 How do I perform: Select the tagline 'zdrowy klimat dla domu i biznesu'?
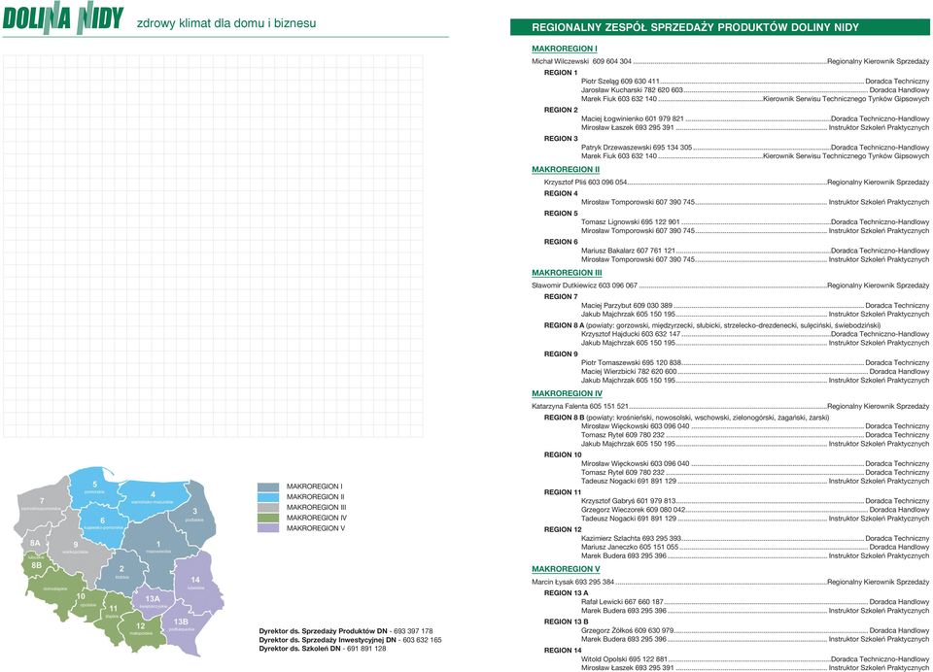pyautogui.click(x=226, y=23)
